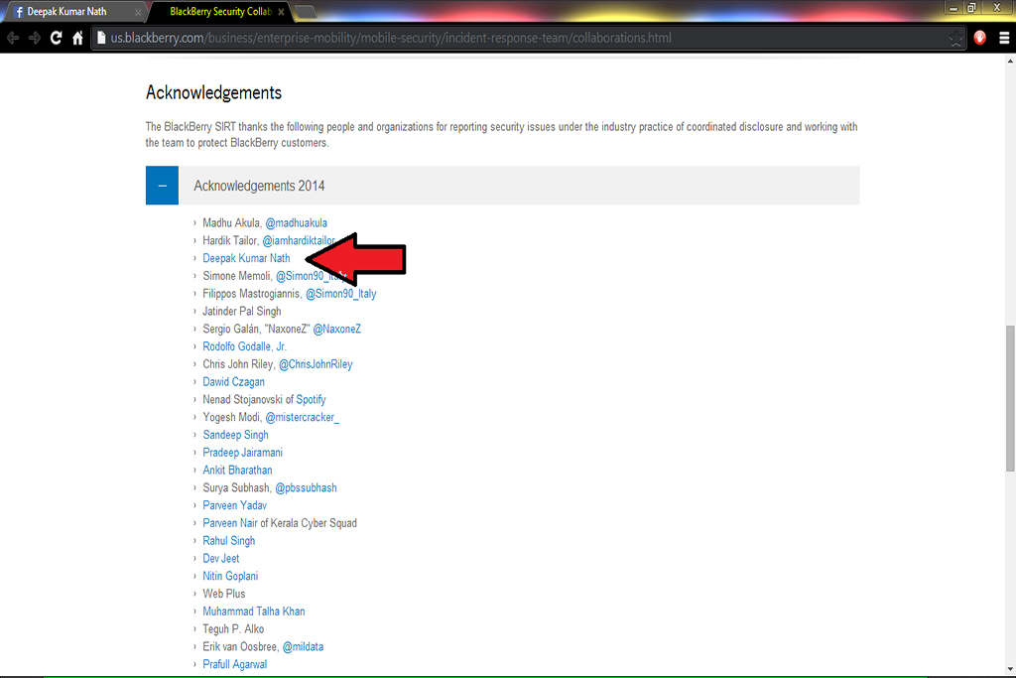Open the Rodolfo Godalle, Jr. link

[244, 346]
